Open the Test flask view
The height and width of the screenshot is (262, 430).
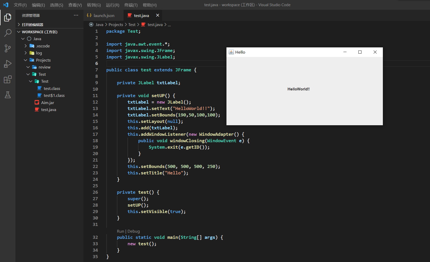[8, 95]
